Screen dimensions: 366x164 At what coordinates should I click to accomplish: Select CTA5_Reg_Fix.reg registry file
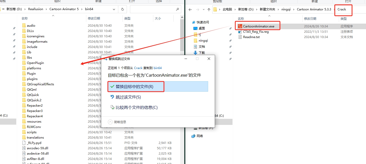click(256, 32)
